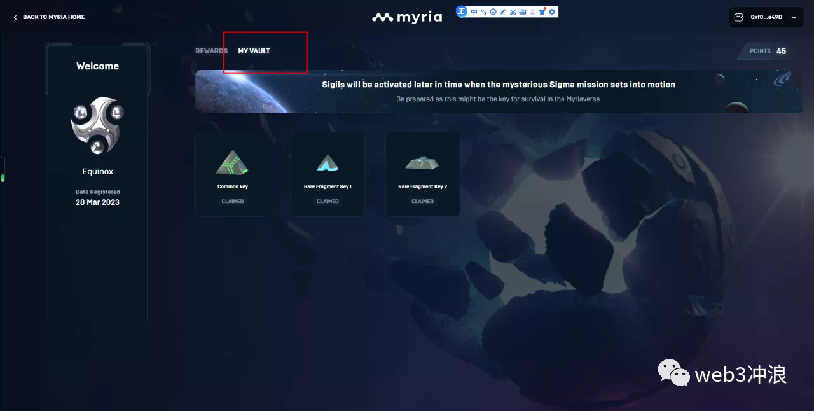Select the Common key pyramid icon
Screen dimensions: 814x411
(x=232, y=162)
